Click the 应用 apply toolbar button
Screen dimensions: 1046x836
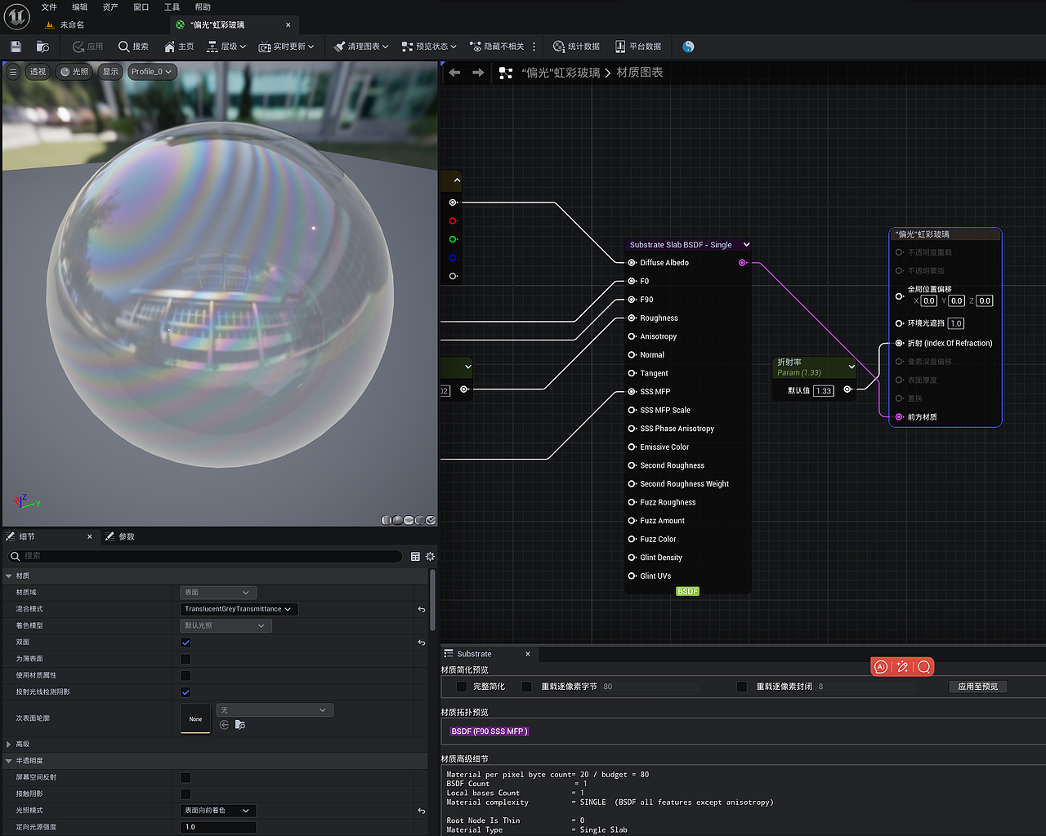tap(88, 47)
